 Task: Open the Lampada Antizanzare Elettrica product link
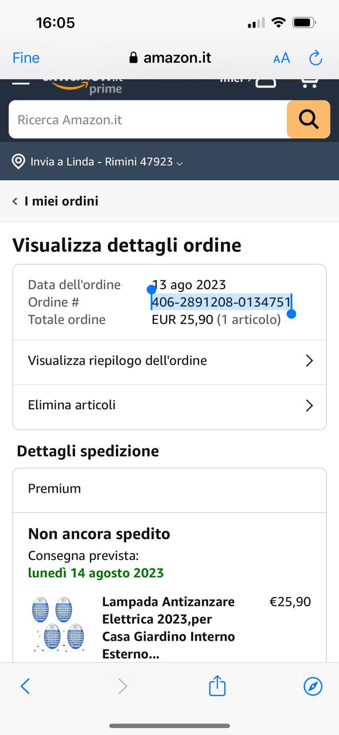click(168, 628)
